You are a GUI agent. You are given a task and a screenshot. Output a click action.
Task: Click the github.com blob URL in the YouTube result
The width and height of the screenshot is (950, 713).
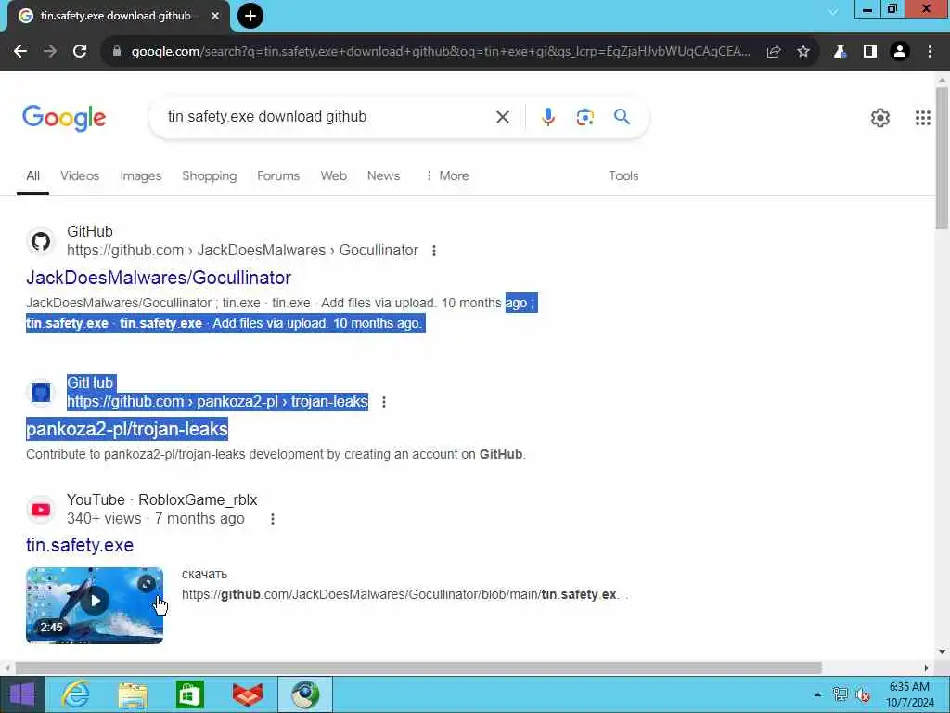[404, 595]
